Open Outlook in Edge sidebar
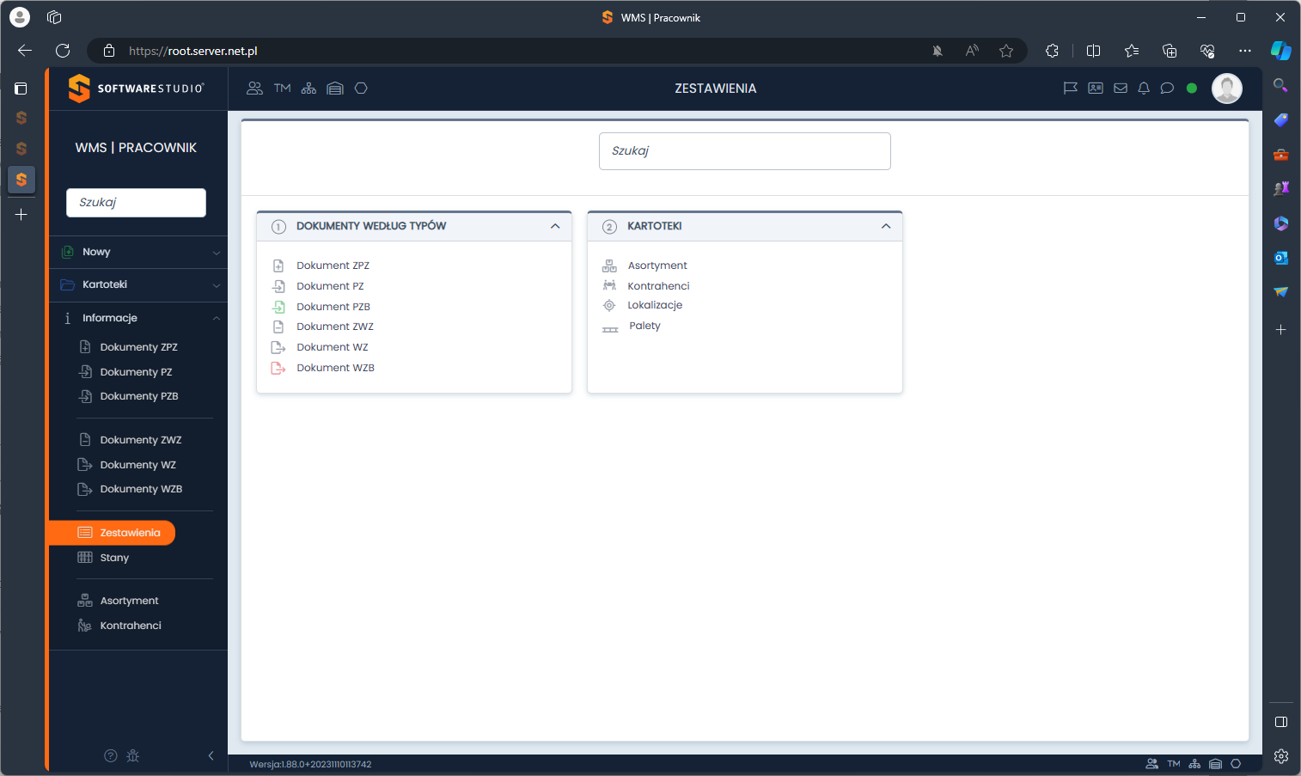The width and height of the screenshot is (1301, 776). click(x=1280, y=258)
